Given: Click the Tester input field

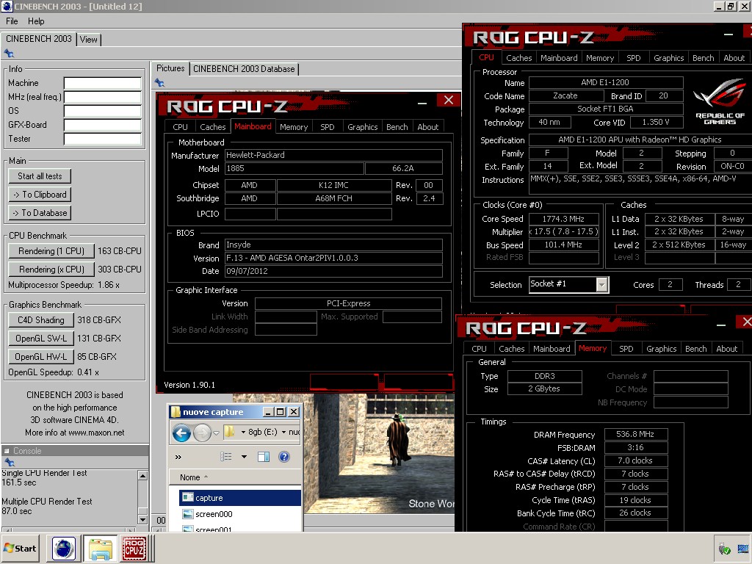Looking at the screenshot, I should 103,139.
